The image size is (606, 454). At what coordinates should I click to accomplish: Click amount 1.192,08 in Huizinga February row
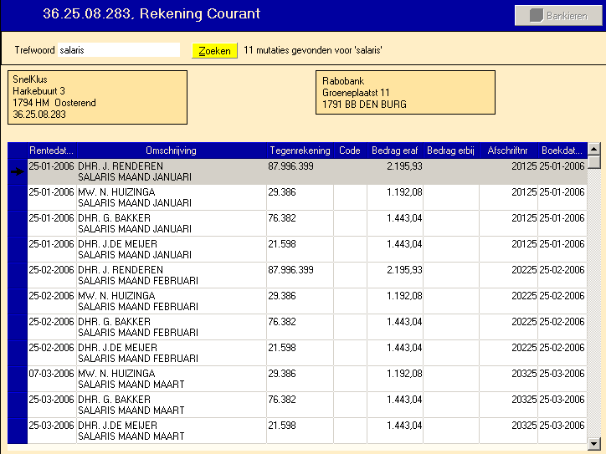(x=404, y=296)
